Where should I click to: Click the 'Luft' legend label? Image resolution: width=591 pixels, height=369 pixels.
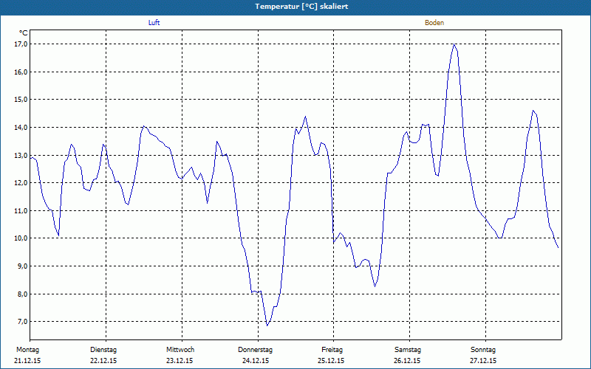[x=154, y=23]
